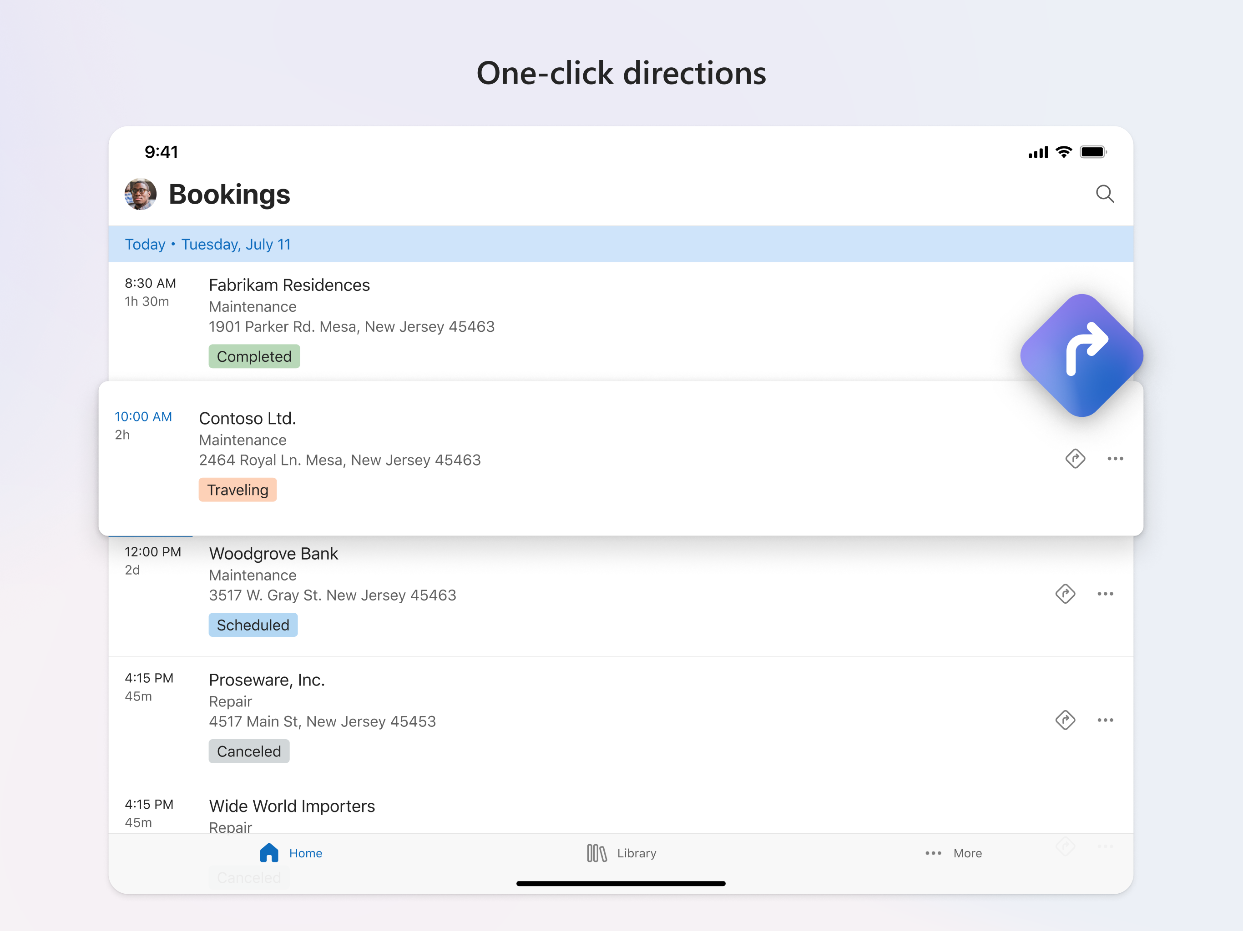
Task: Tap the Library books icon
Action: tap(596, 853)
